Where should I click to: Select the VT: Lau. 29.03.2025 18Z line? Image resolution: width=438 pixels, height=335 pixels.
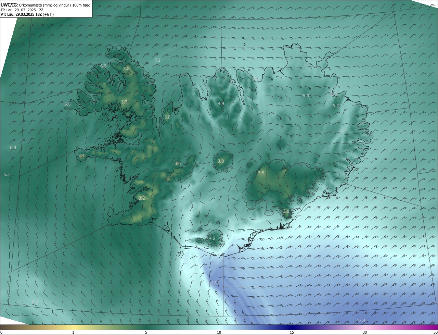click(x=27, y=14)
